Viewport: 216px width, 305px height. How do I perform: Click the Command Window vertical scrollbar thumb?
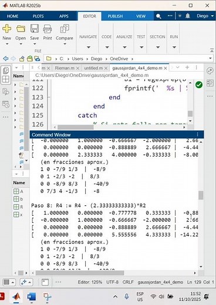click(x=201, y=195)
